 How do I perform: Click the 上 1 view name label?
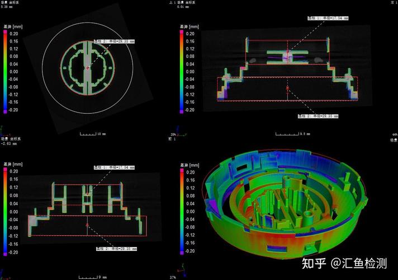(172, 2)
